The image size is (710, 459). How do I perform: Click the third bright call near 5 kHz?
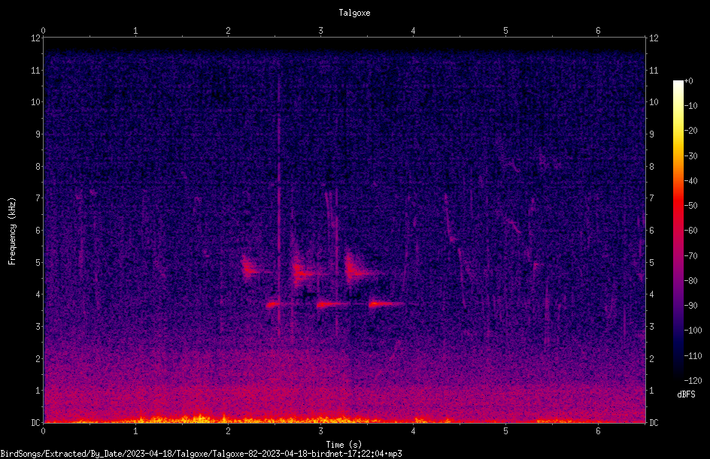pyautogui.click(x=356, y=270)
